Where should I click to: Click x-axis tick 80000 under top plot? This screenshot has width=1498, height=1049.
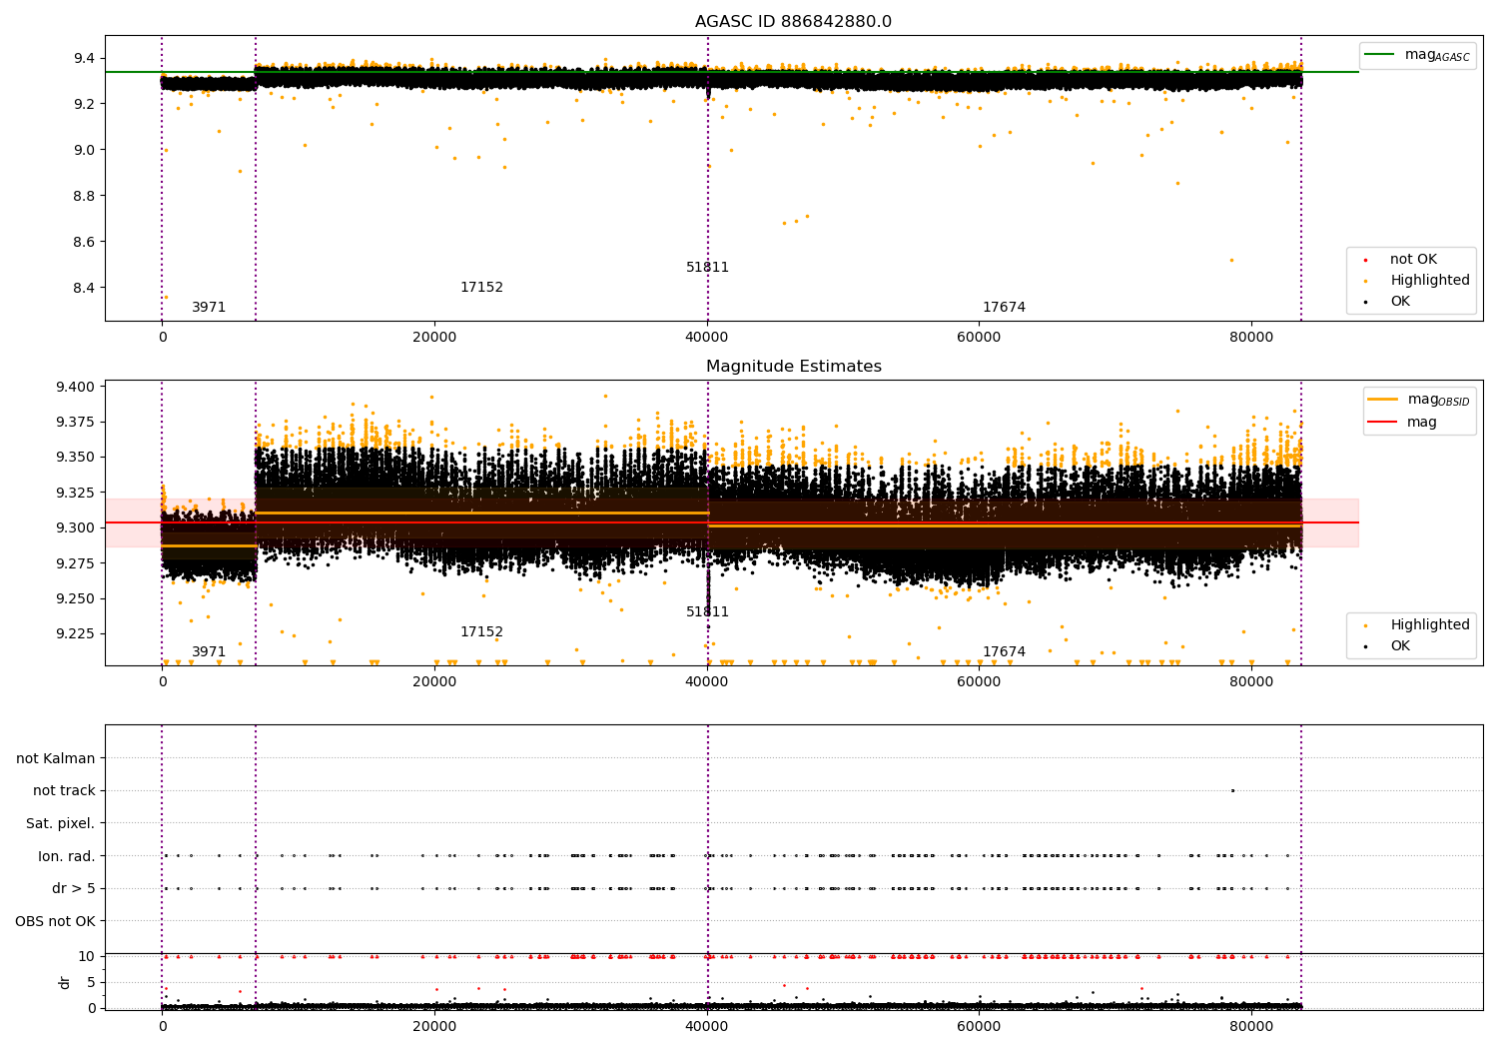click(x=1251, y=338)
